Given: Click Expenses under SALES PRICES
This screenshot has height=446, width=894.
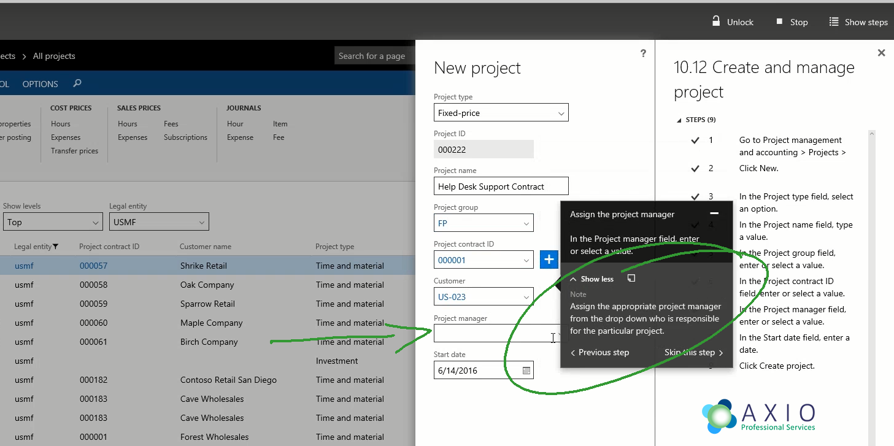Looking at the screenshot, I should 133,137.
